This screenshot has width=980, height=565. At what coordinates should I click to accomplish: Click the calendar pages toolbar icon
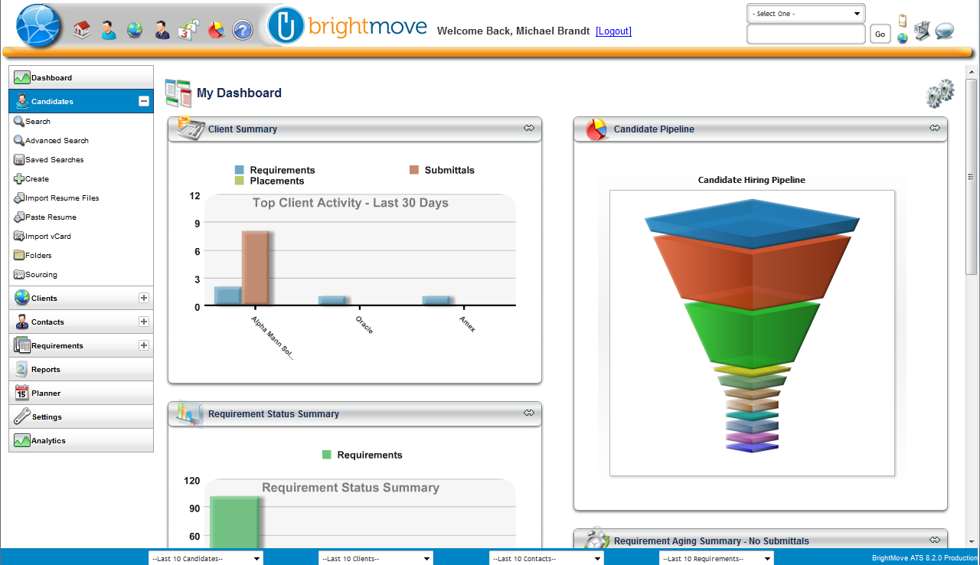pyautogui.click(x=188, y=30)
